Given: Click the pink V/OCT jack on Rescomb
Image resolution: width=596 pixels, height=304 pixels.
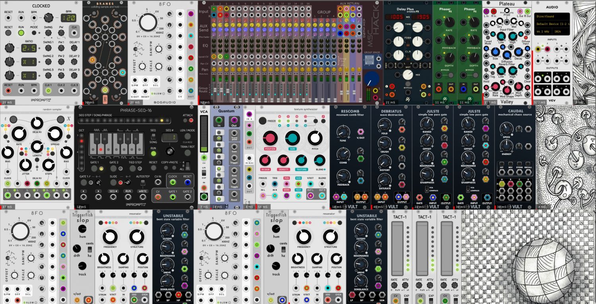Looking at the screenshot, I should [361, 132].
